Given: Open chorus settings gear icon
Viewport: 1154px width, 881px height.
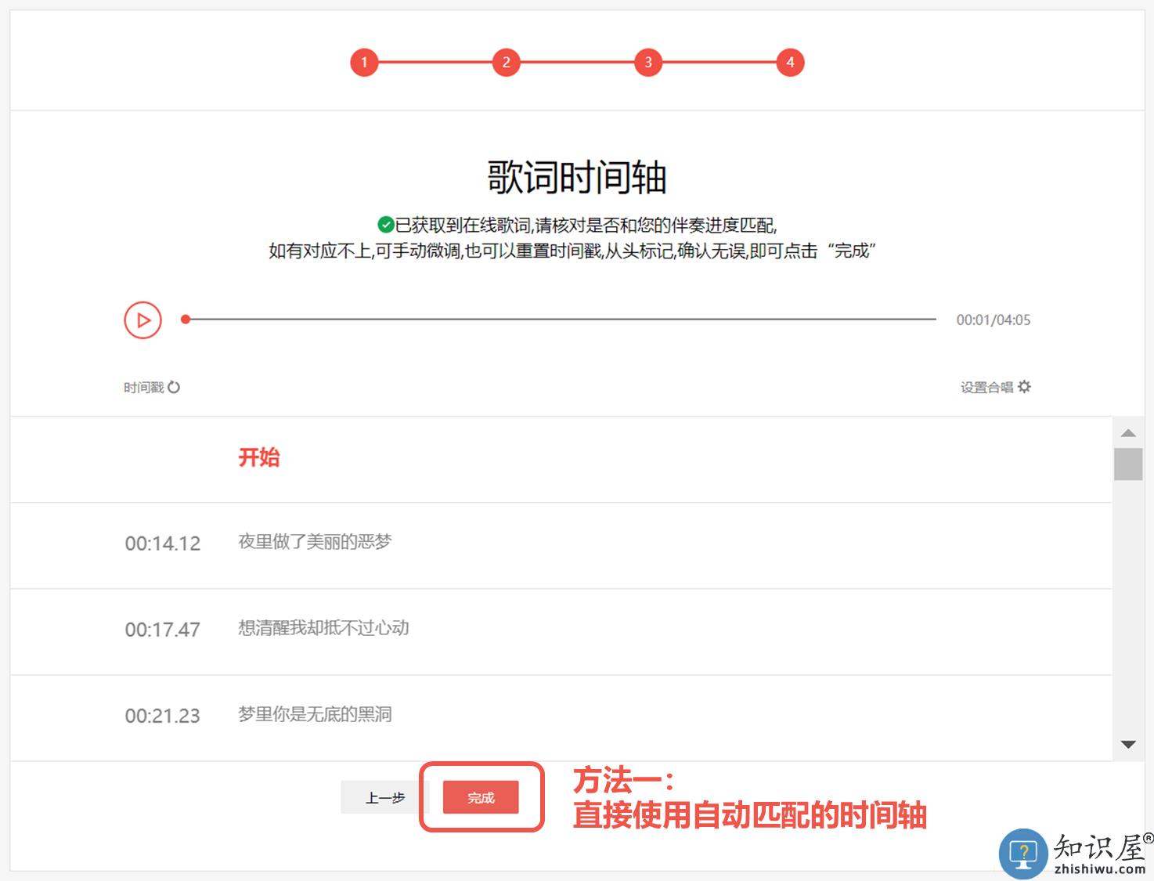Looking at the screenshot, I should point(1024,387).
